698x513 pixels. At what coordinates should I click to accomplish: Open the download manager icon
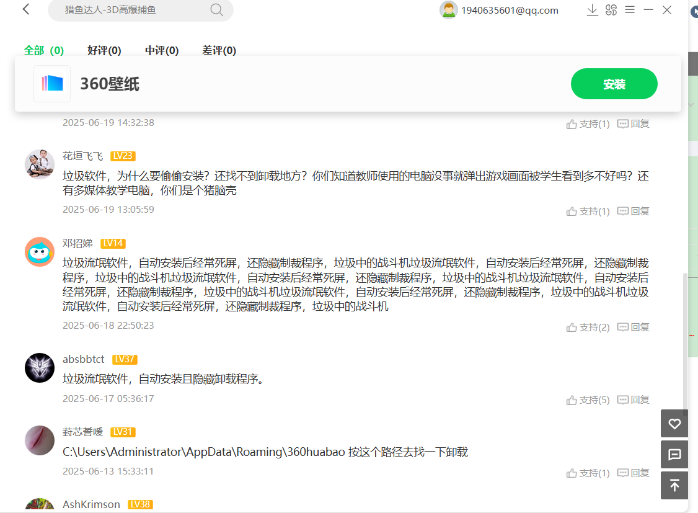pyautogui.click(x=592, y=10)
